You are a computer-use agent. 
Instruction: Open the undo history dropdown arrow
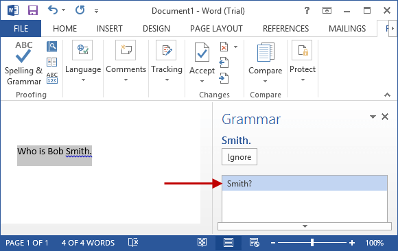click(x=63, y=10)
